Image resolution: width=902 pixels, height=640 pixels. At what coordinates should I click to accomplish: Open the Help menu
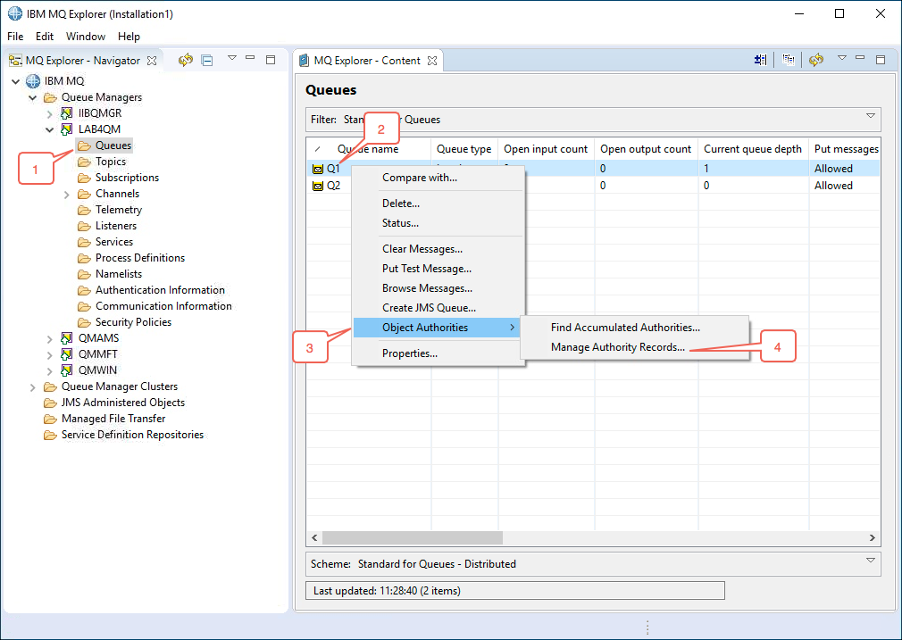coord(129,37)
